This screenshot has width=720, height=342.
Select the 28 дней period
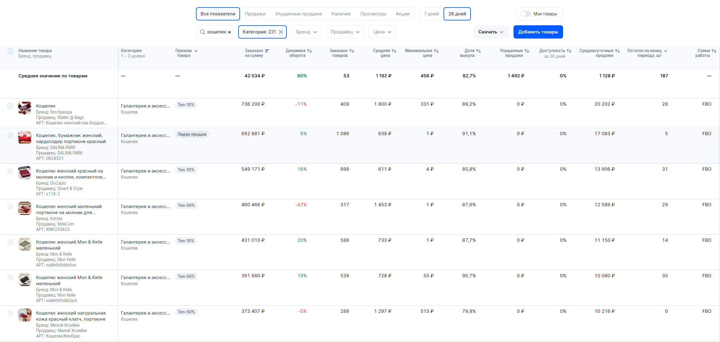coord(457,14)
